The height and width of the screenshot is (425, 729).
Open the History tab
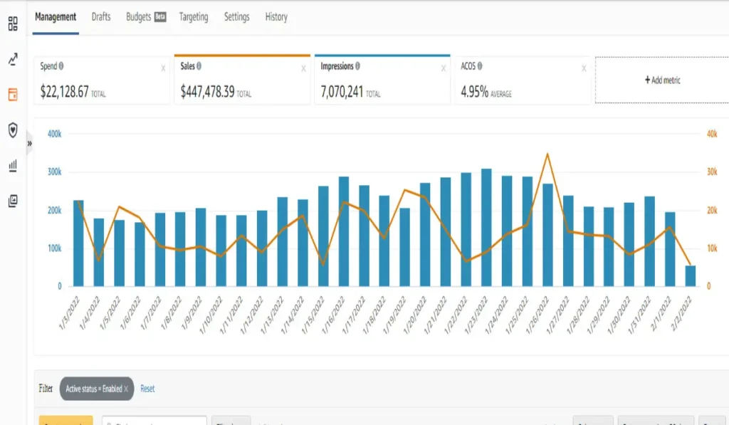[x=276, y=17]
